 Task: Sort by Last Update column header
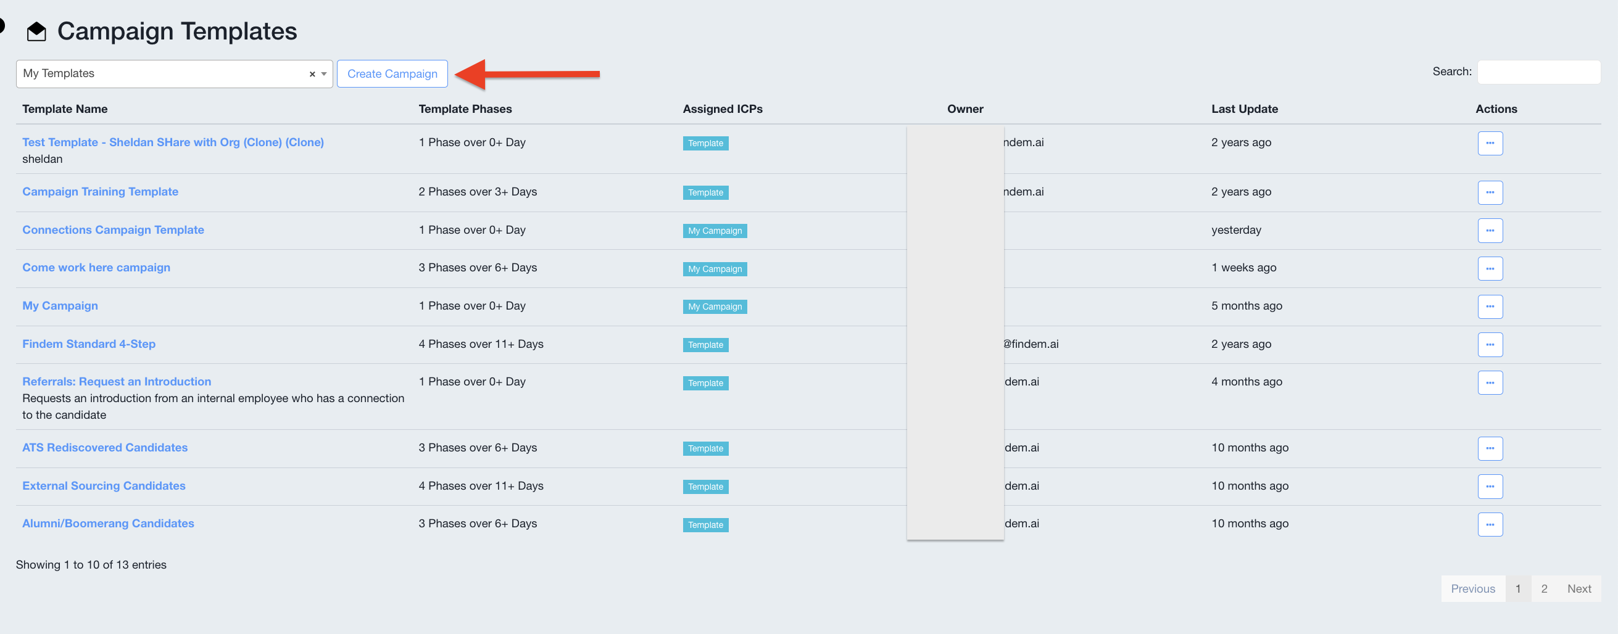click(x=1244, y=109)
